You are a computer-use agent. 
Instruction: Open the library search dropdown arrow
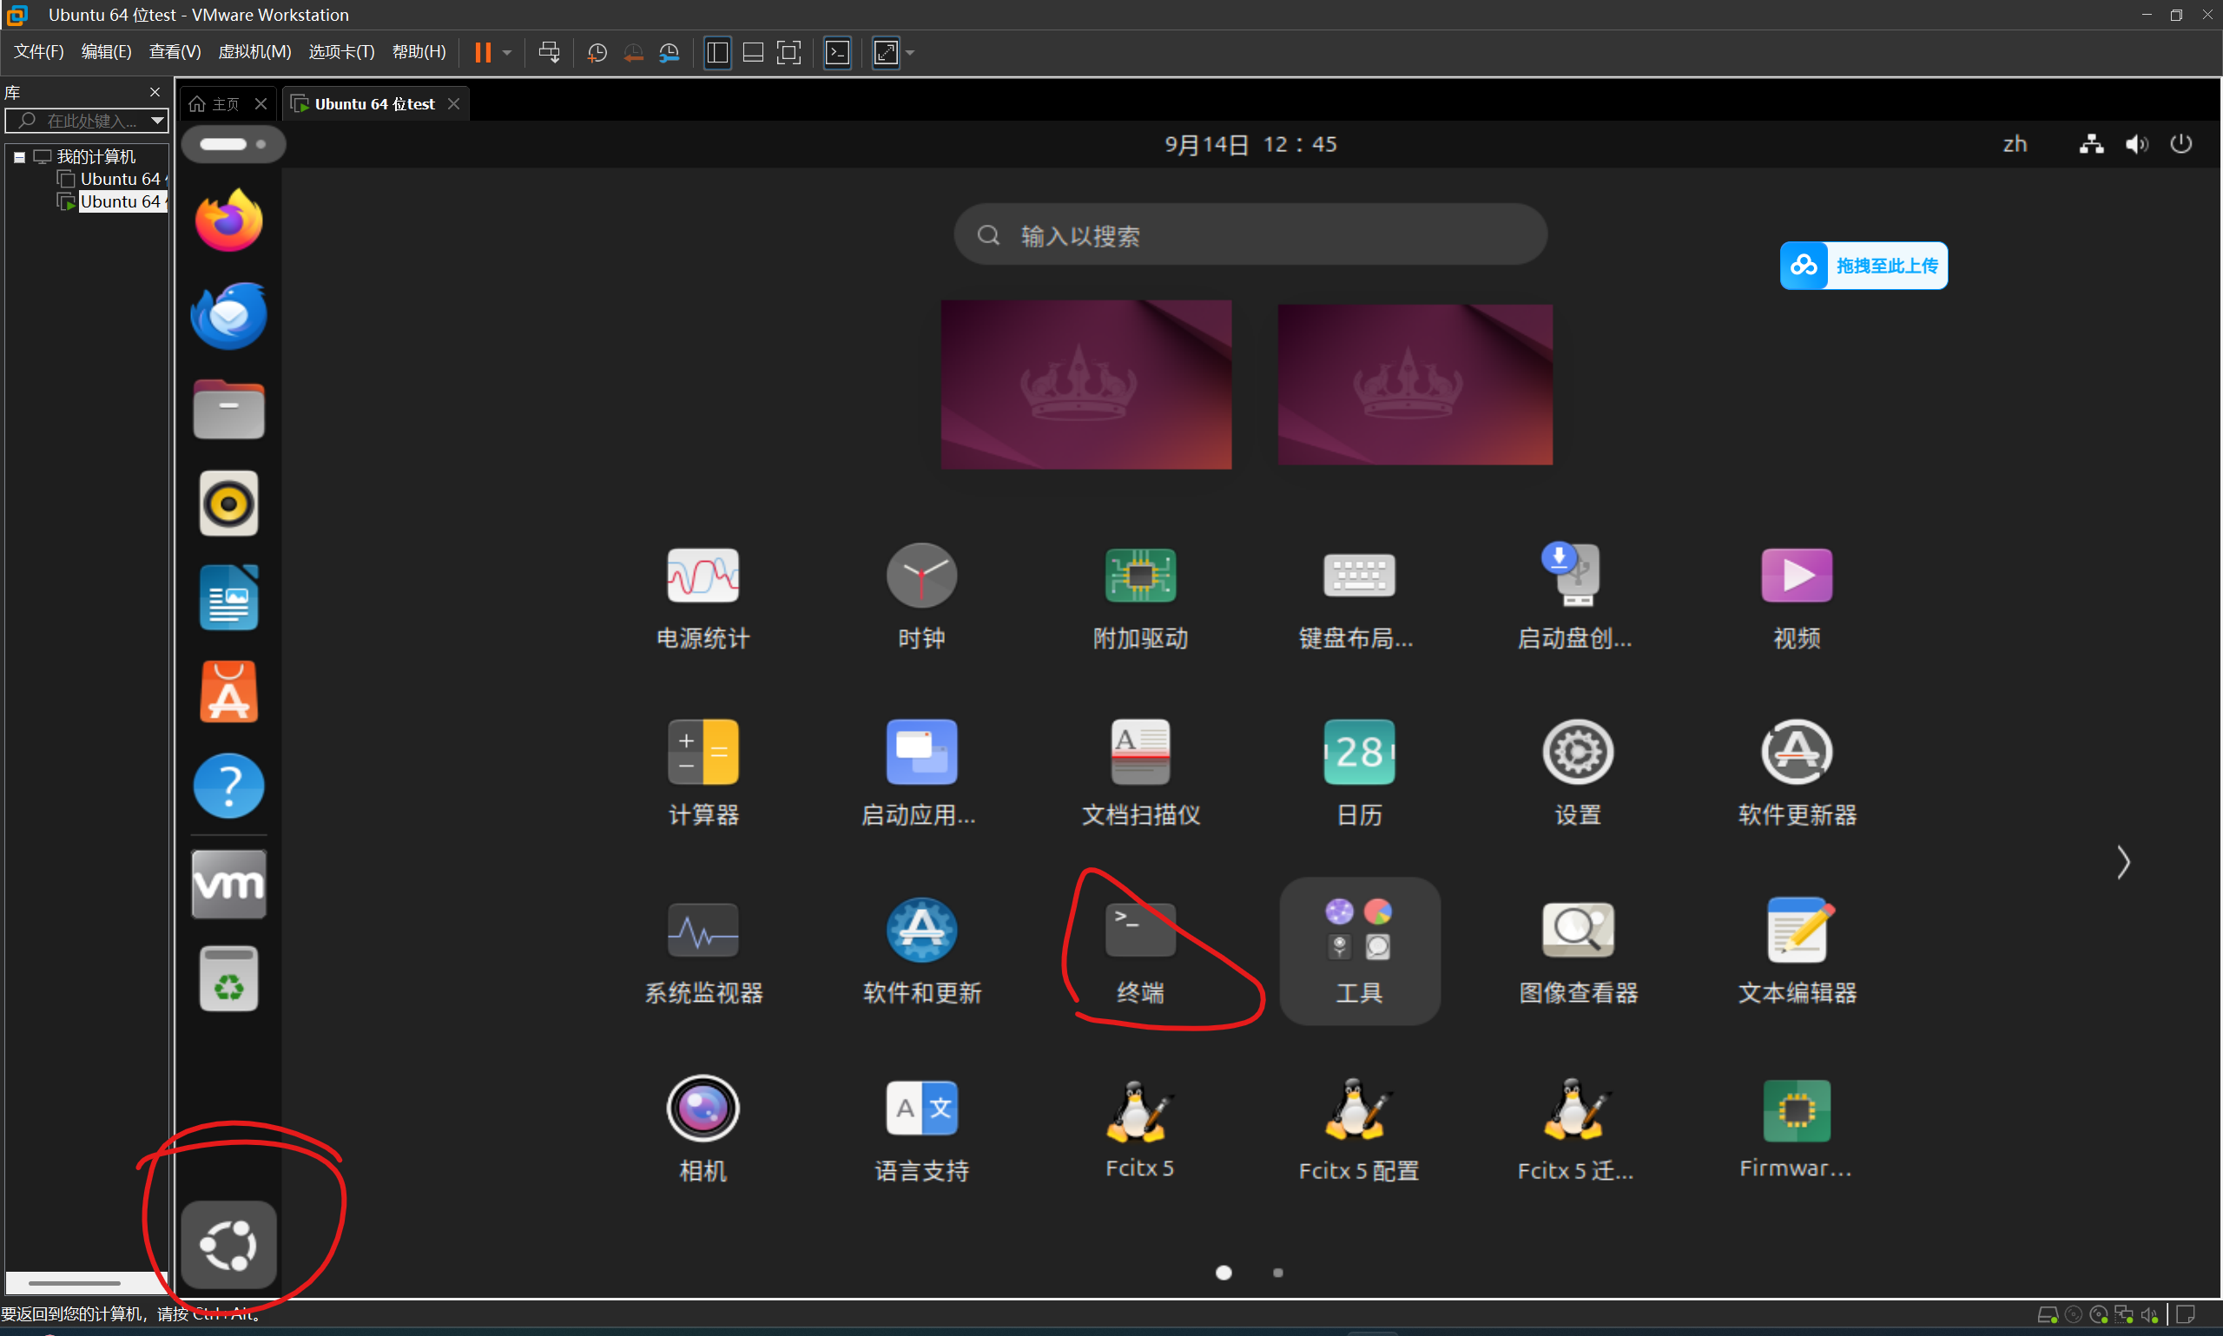click(x=157, y=120)
